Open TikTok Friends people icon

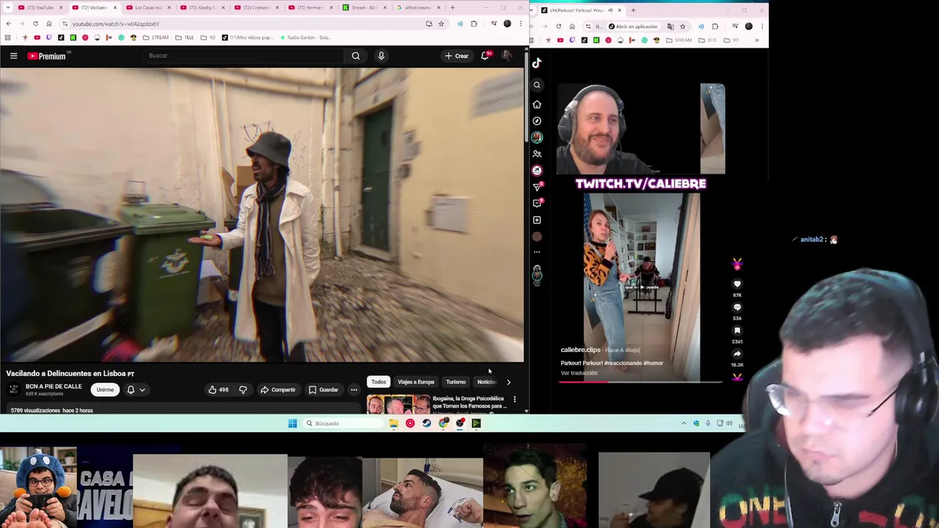pyautogui.click(x=537, y=154)
